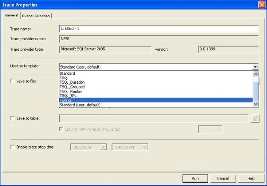Viewport: 267px width, 186px height.
Task: Click the template list scrollbar thumb
Action: [x=256, y=92]
